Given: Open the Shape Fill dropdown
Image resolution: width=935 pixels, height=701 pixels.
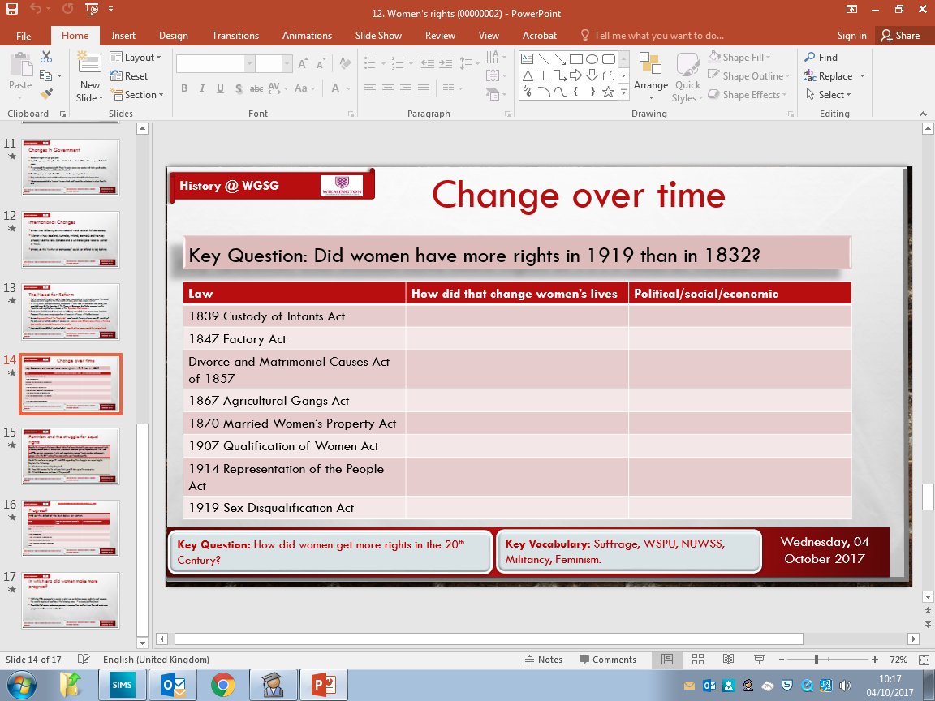Looking at the screenshot, I should coord(739,58).
